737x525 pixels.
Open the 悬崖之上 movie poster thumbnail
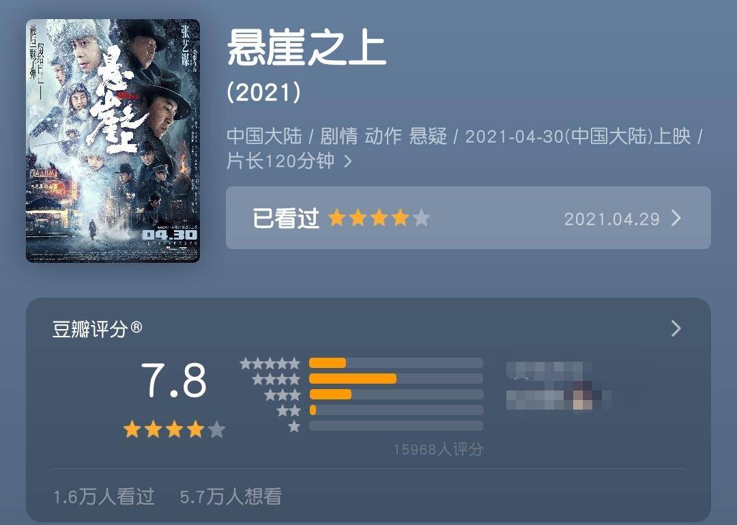(113, 141)
